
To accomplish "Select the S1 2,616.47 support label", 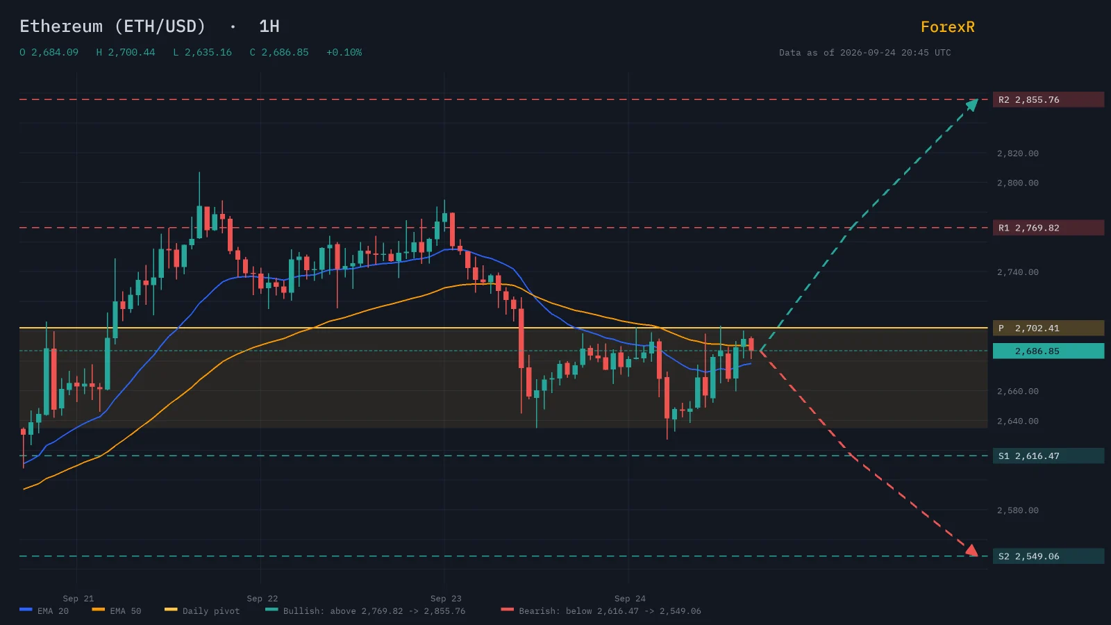I will [1049, 456].
